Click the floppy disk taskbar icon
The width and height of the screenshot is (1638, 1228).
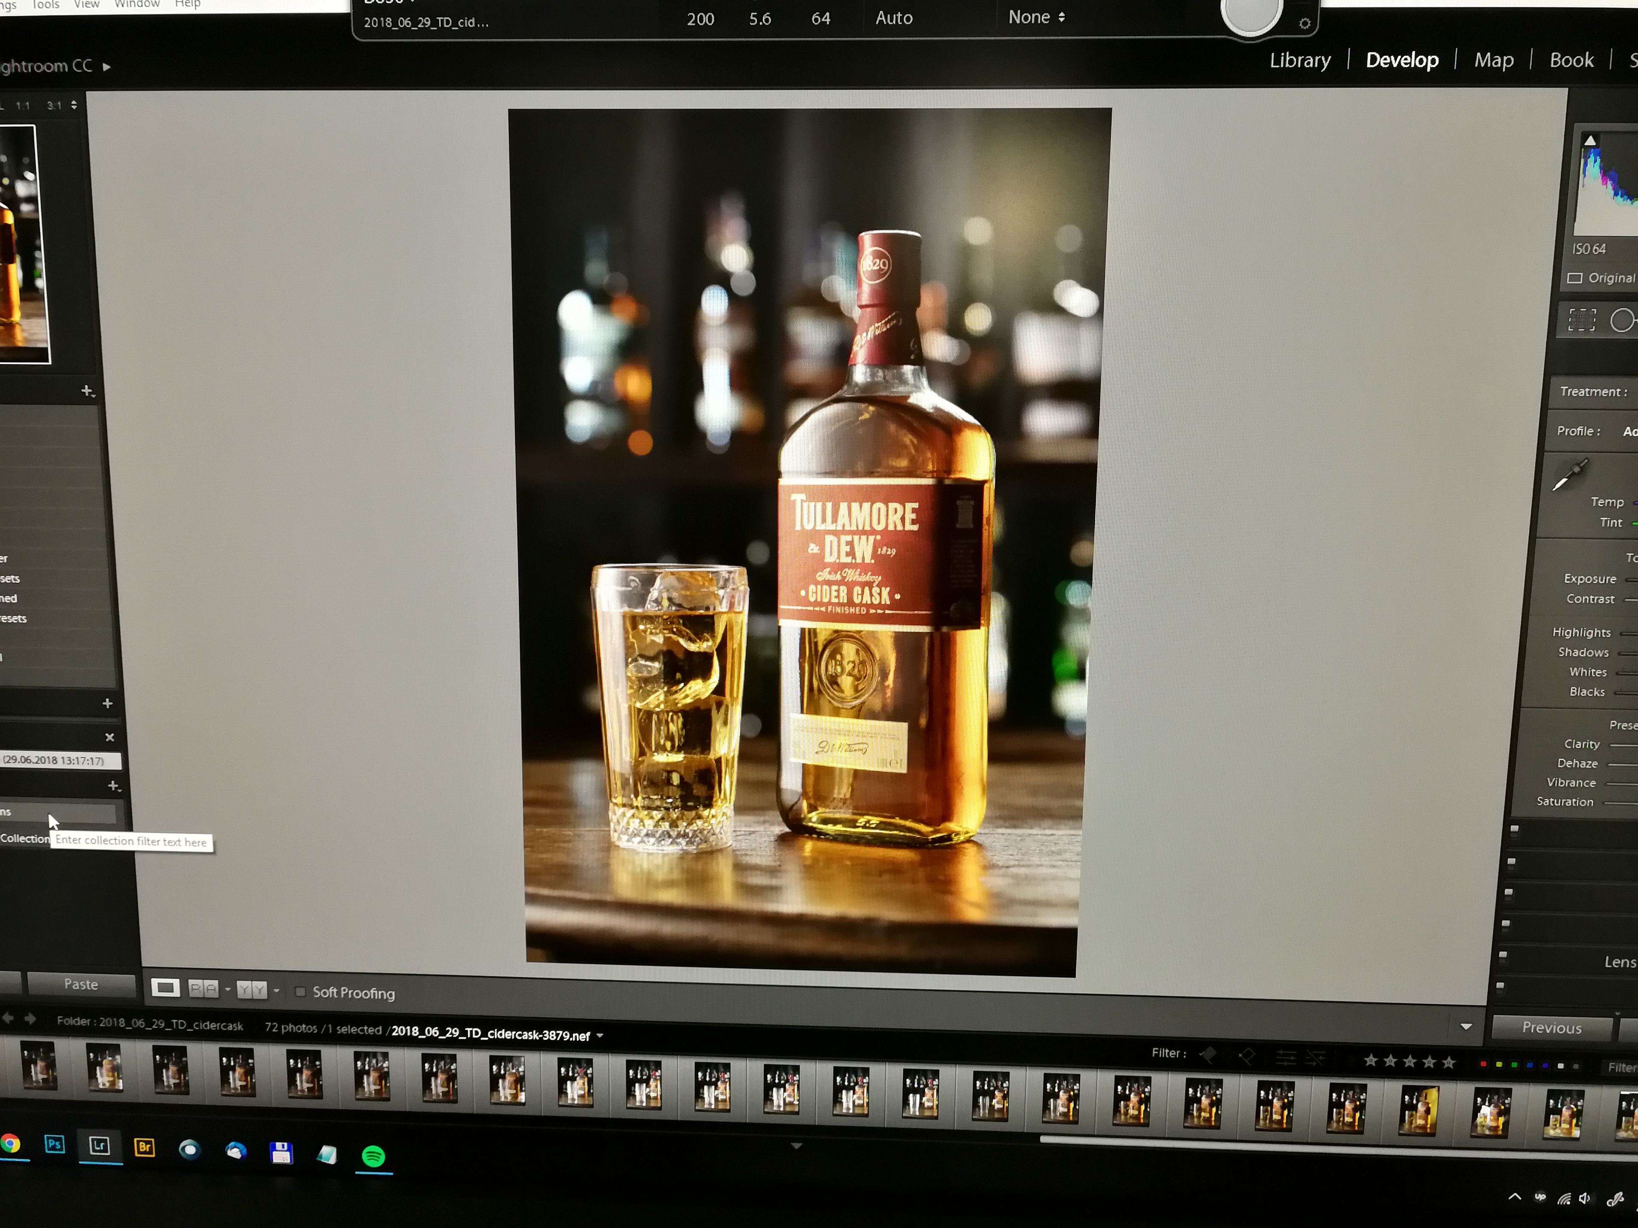pyautogui.click(x=281, y=1153)
